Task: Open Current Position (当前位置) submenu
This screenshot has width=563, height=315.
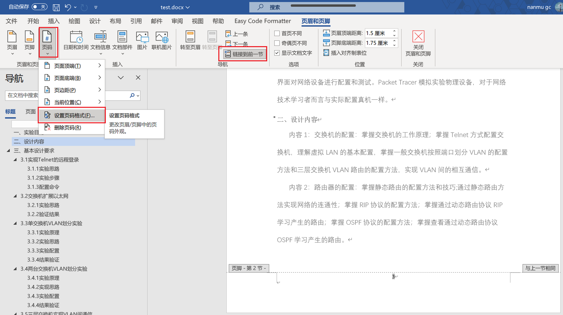Action: pos(72,102)
